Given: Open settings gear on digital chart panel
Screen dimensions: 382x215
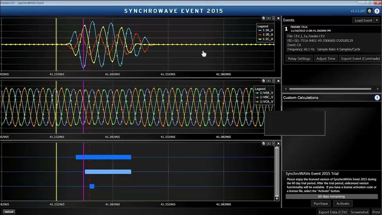Looking at the screenshot, I should click(264, 144).
